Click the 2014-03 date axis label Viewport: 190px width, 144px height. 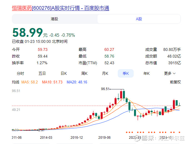click(46, 138)
